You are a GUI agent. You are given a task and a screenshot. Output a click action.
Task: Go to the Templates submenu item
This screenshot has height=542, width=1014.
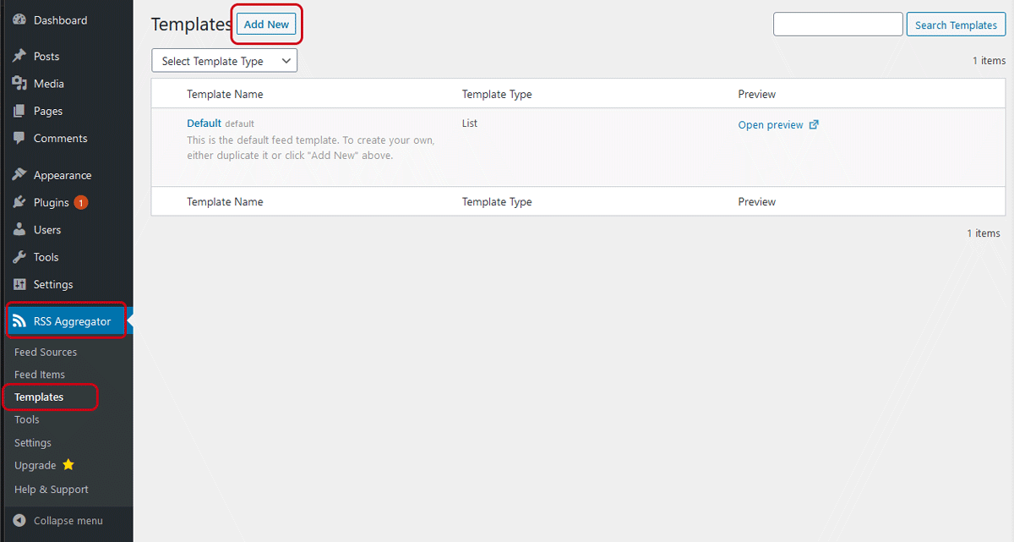(x=39, y=397)
